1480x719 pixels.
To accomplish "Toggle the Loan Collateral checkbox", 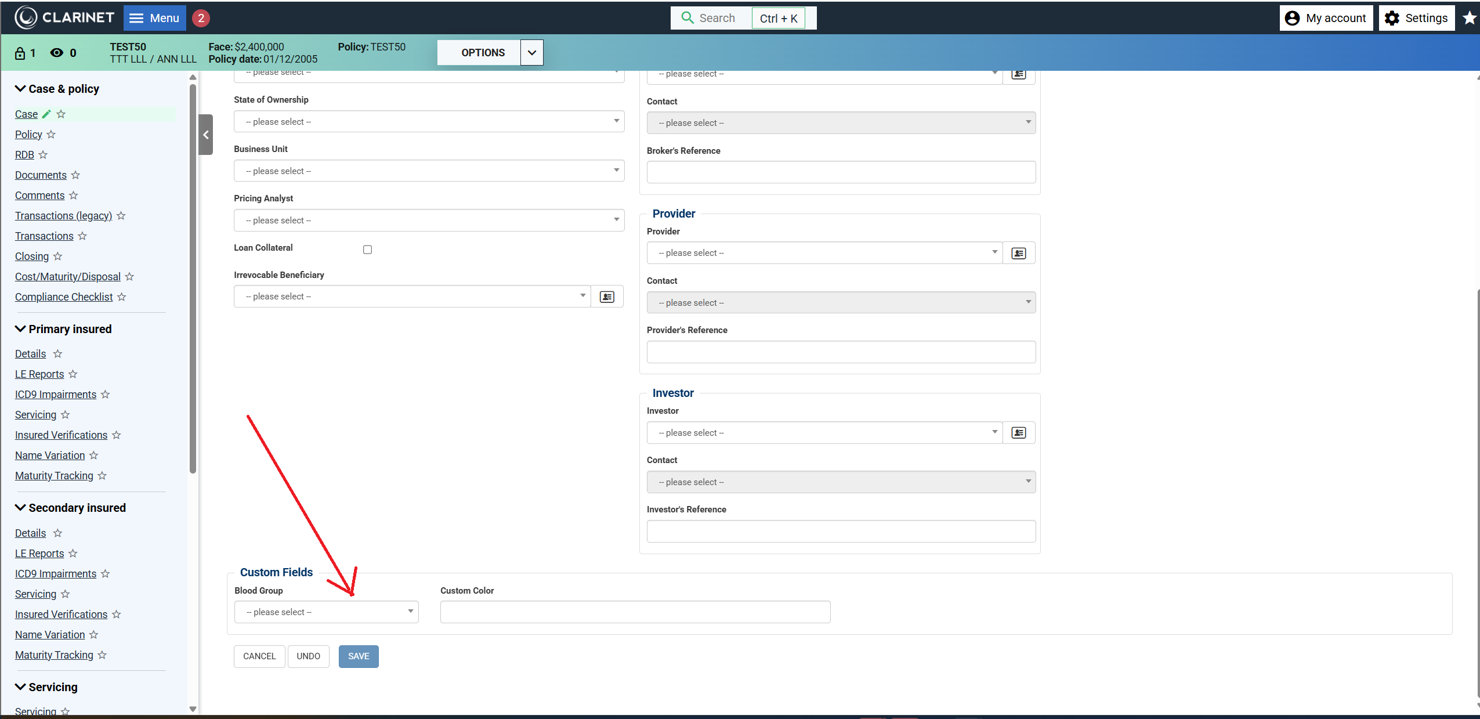I will (x=367, y=250).
